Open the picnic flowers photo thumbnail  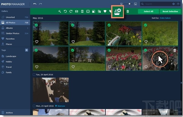[124, 33]
